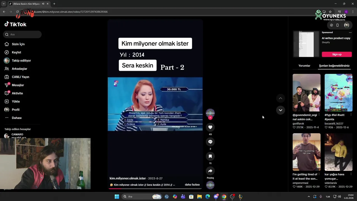Screen dimensions: 357x201
Task: Open options for #fyp #lol #sett card
Action: point(351,115)
